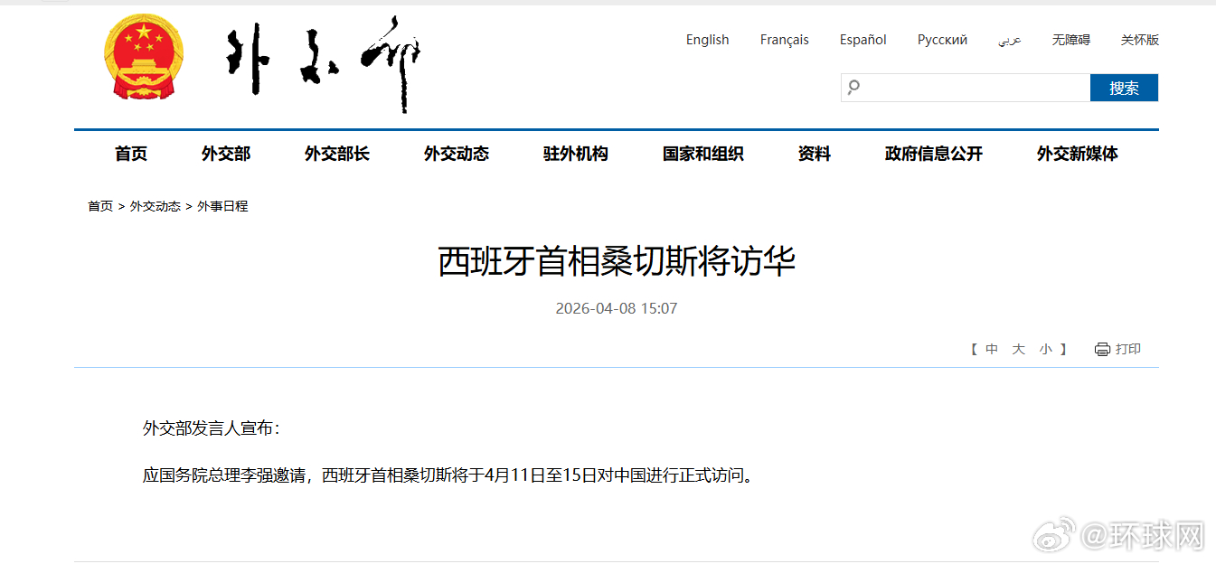
Task: Click the printer icon next to 打印
Action: click(1100, 349)
